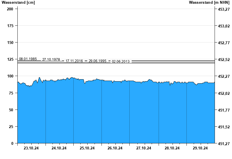Select the 24.10.24 date on the x-axis
The height and width of the screenshot is (159, 232).
point(59,148)
